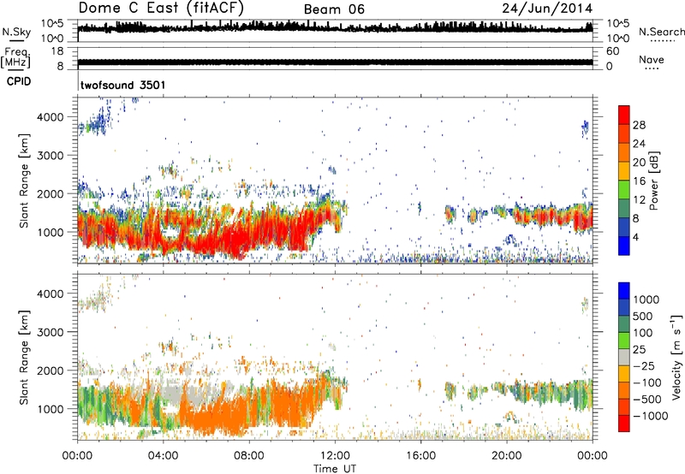This screenshot has height=474, width=685.
Task: Click the "-100" label on Velocity colorbar
Action: pos(647,382)
